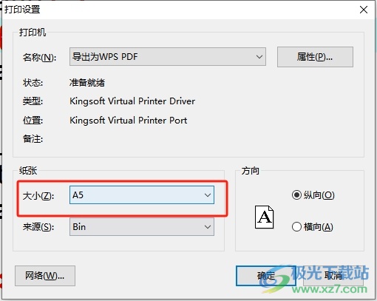
Task: Click the page orientation preview icon
Action: point(264,217)
